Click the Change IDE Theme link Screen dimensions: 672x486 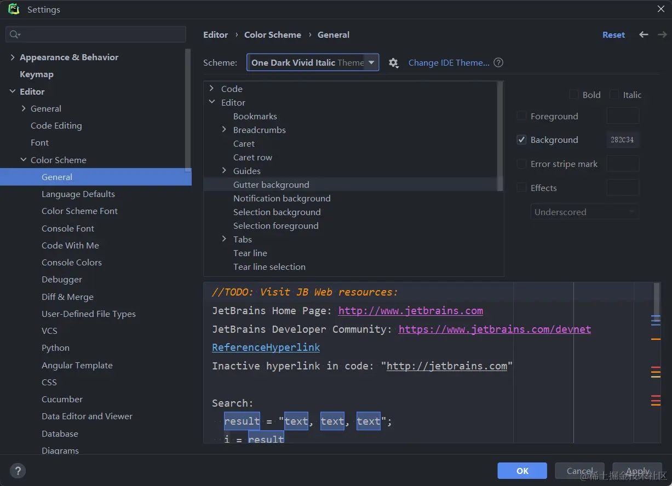(449, 62)
